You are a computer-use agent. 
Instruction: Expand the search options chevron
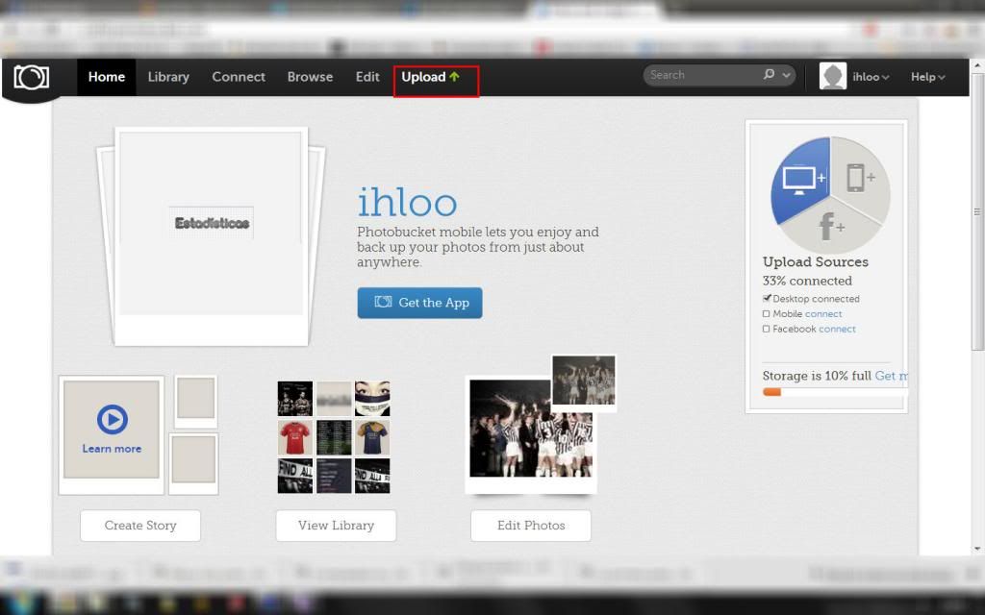(x=786, y=75)
